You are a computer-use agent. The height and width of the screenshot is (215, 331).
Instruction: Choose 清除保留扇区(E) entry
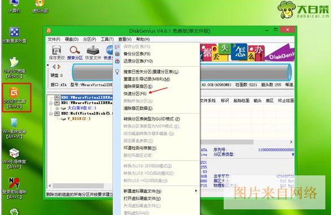tap(138, 86)
